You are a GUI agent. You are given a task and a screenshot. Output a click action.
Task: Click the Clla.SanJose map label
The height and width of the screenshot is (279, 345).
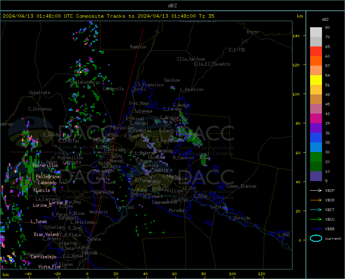coord(191,59)
